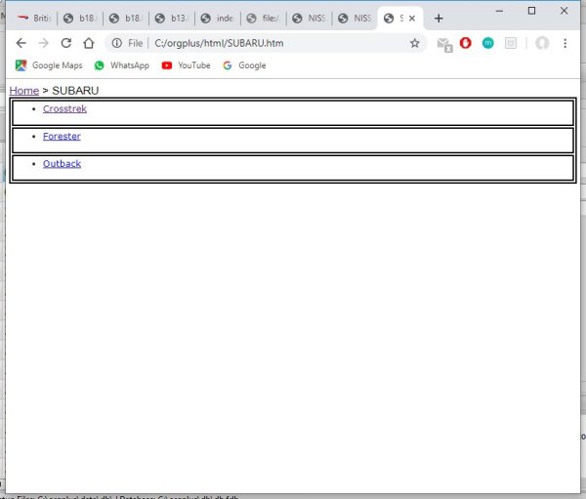
Task: Open the Google bookmark
Action: (244, 65)
